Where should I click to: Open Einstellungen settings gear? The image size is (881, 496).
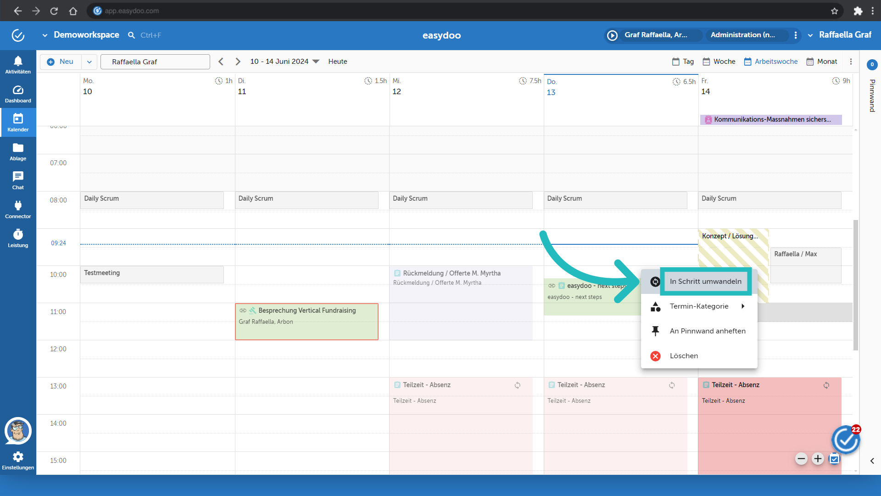click(x=18, y=461)
